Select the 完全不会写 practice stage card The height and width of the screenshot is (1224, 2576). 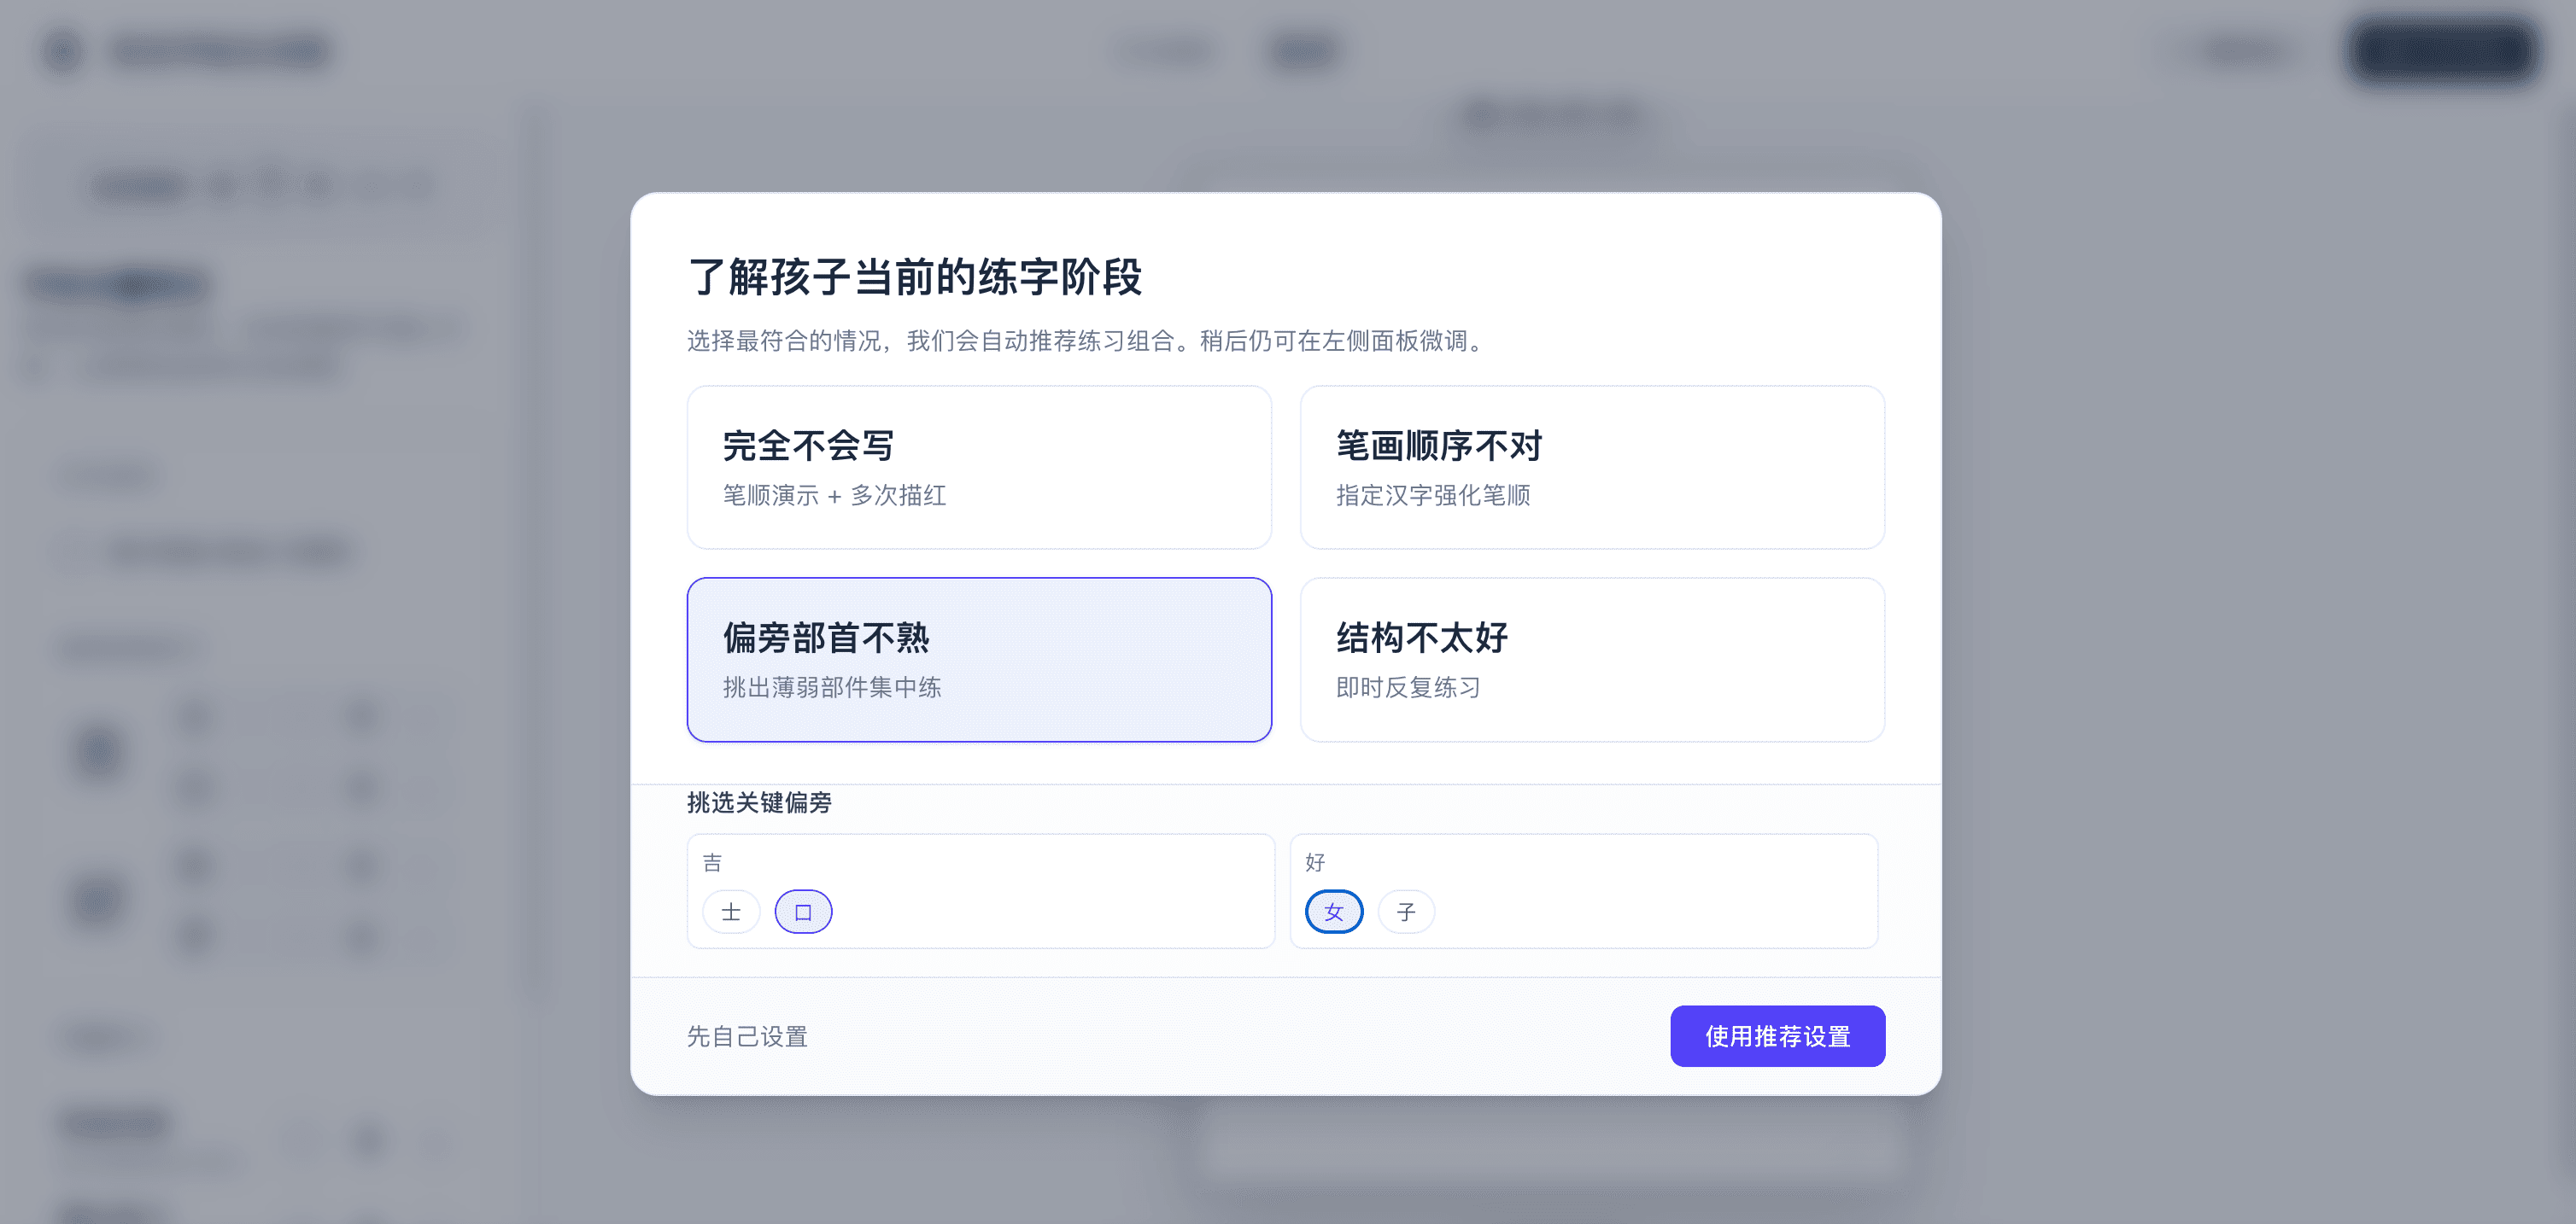click(979, 467)
